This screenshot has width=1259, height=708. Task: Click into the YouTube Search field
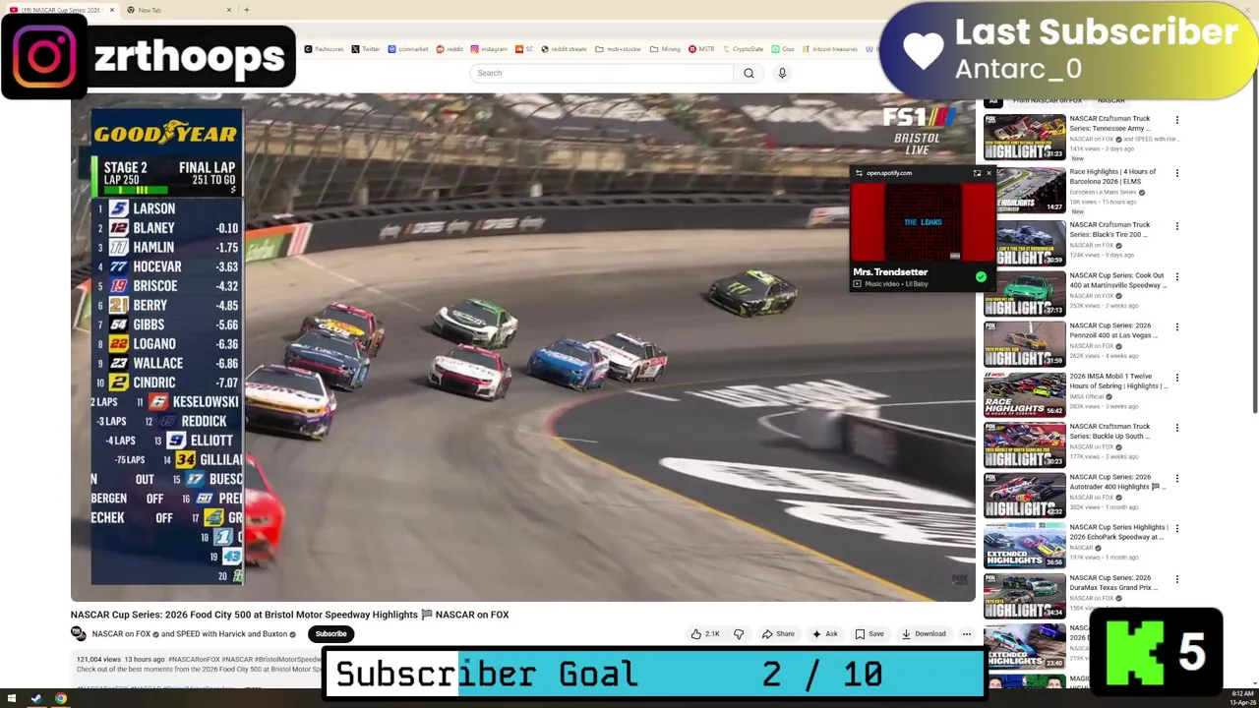click(x=602, y=73)
